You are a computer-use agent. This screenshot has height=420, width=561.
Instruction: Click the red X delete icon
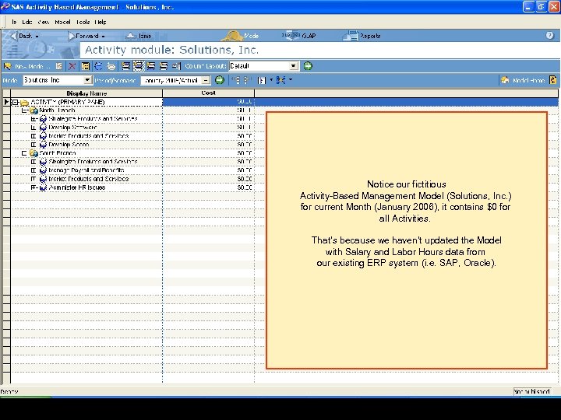coord(72,66)
